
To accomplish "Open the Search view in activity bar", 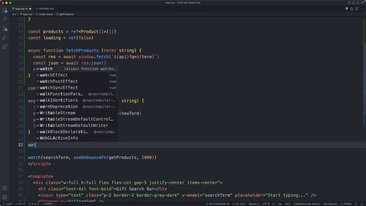I will [x=5, y=19].
